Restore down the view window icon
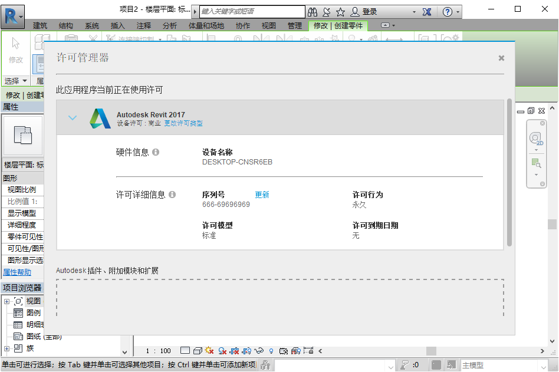This screenshot has height=372, width=559. [531, 111]
